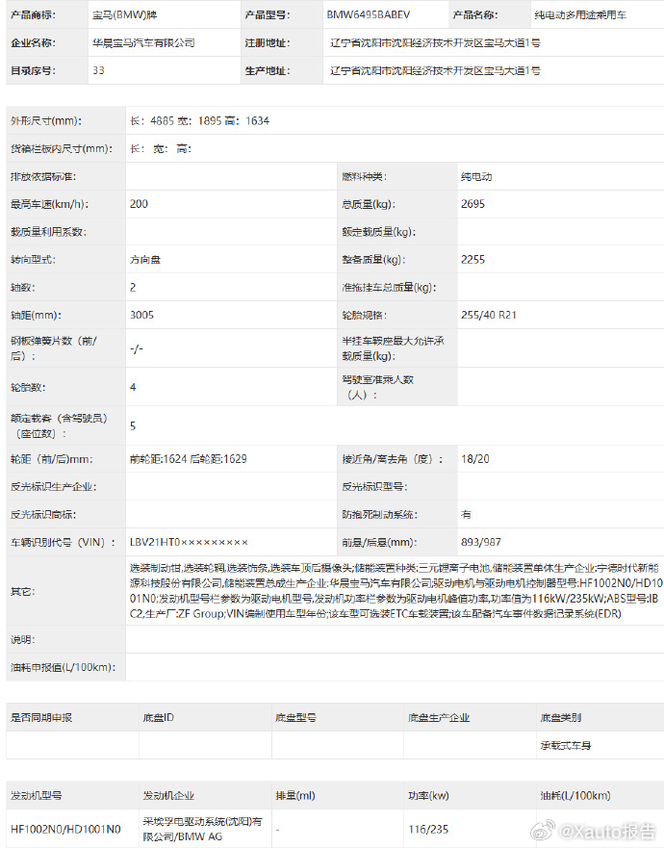Select product name 纯电动多用途乘用车

(x=580, y=15)
